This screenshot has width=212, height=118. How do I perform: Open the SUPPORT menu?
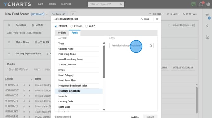click(66, 4)
